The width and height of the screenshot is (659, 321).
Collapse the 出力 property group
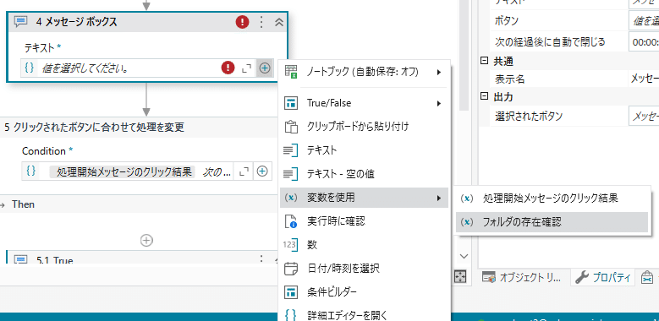coord(484,97)
